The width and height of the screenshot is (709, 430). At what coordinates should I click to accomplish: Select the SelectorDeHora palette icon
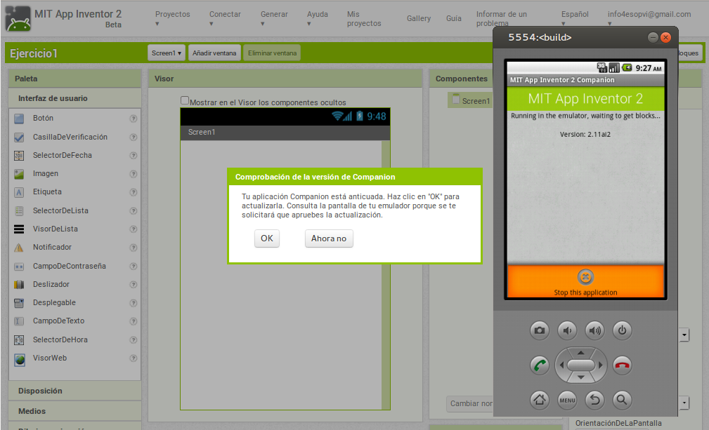point(19,340)
